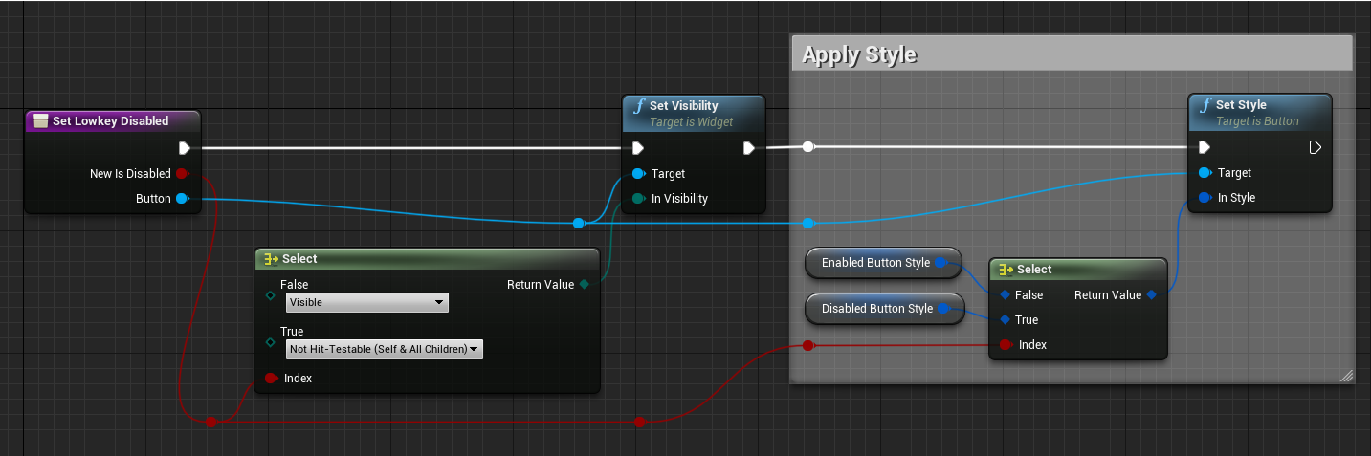Viewport: 1371px width, 456px height.
Task: Click the execution output pin of Set Style
Action: click(x=1315, y=147)
